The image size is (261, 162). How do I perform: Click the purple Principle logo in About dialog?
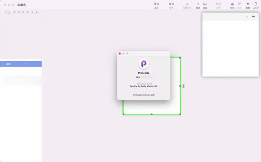tap(144, 64)
